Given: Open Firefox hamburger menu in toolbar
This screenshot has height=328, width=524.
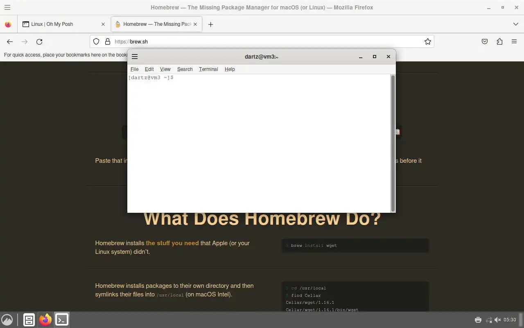Looking at the screenshot, I should click(514, 41).
